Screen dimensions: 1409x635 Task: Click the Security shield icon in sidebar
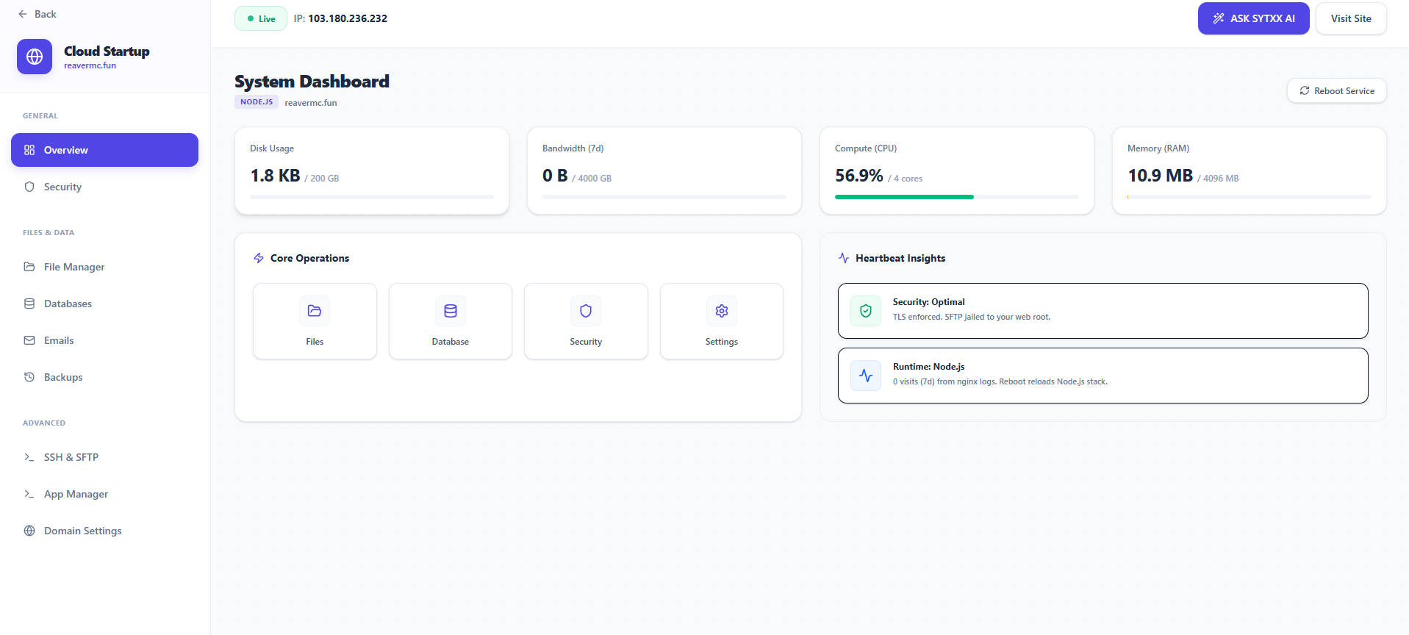pyautogui.click(x=29, y=187)
